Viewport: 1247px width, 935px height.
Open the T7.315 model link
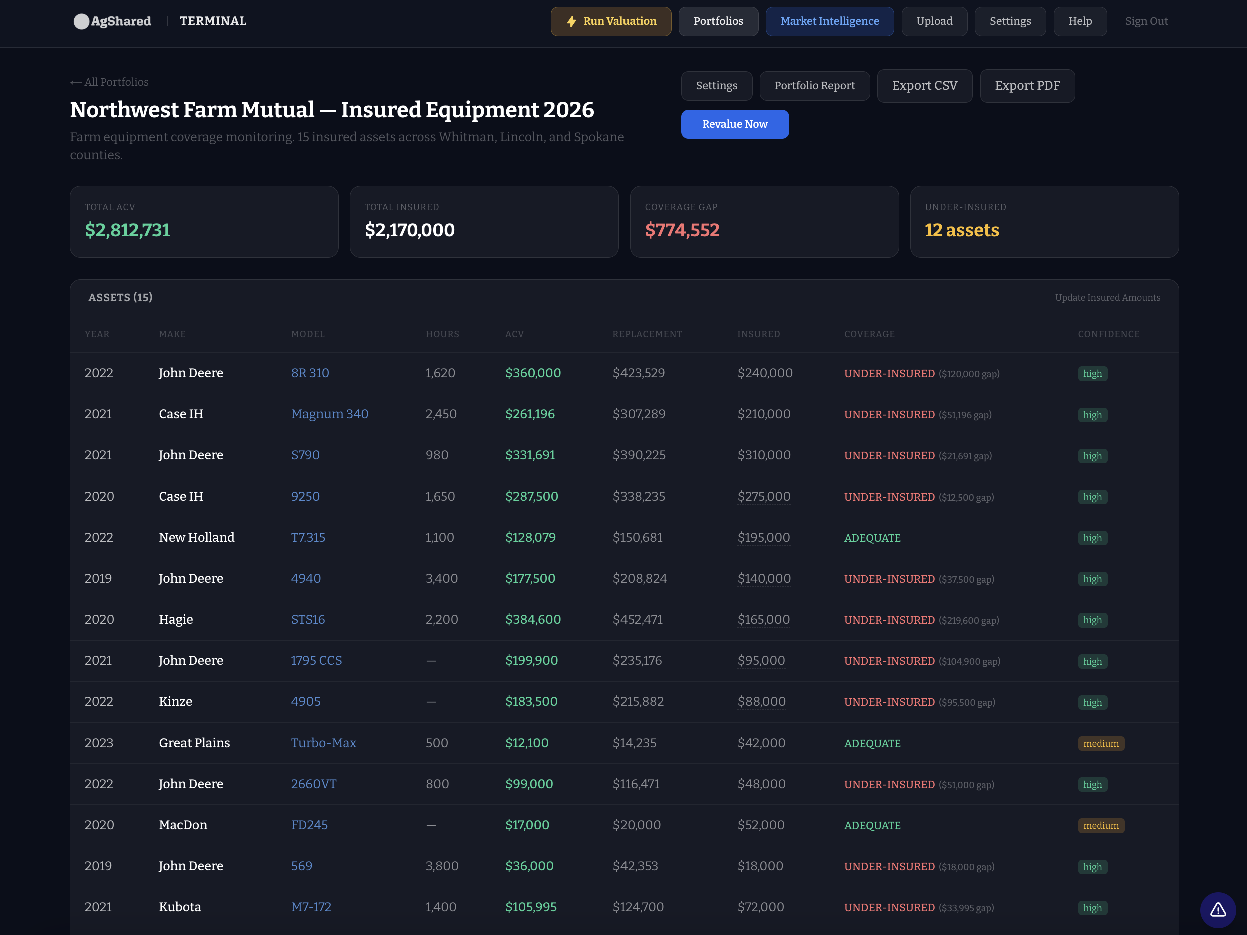pyautogui.click(x=308, y=537)
